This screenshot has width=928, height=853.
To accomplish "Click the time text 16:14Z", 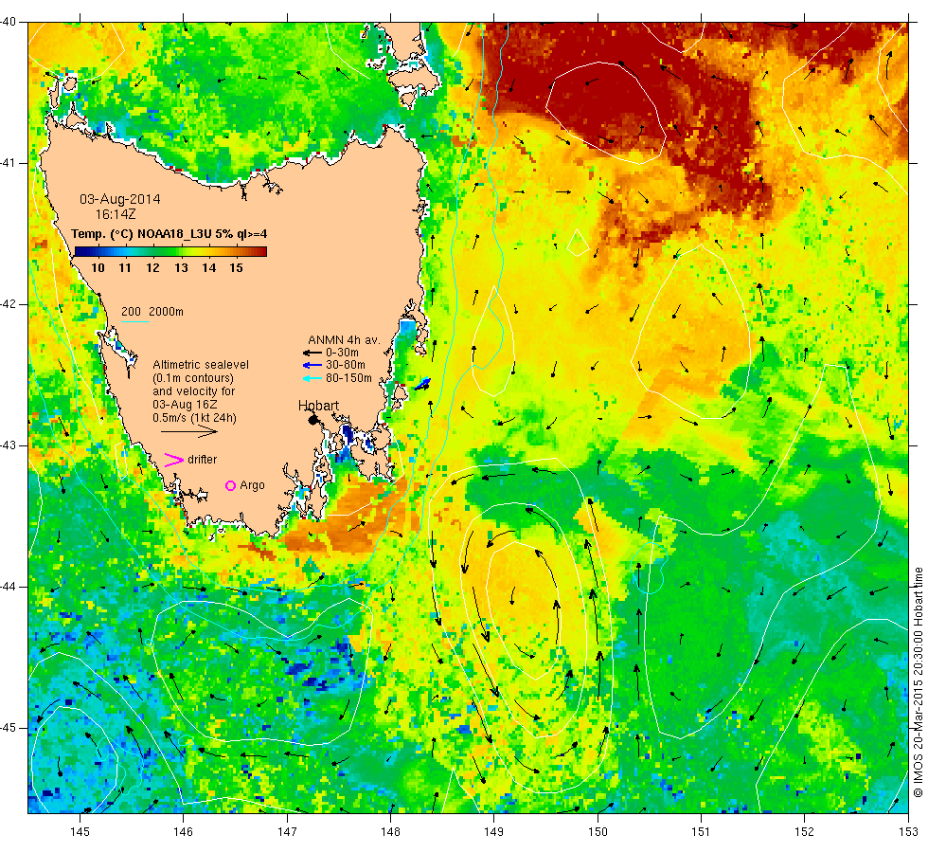I will [116, 214].
